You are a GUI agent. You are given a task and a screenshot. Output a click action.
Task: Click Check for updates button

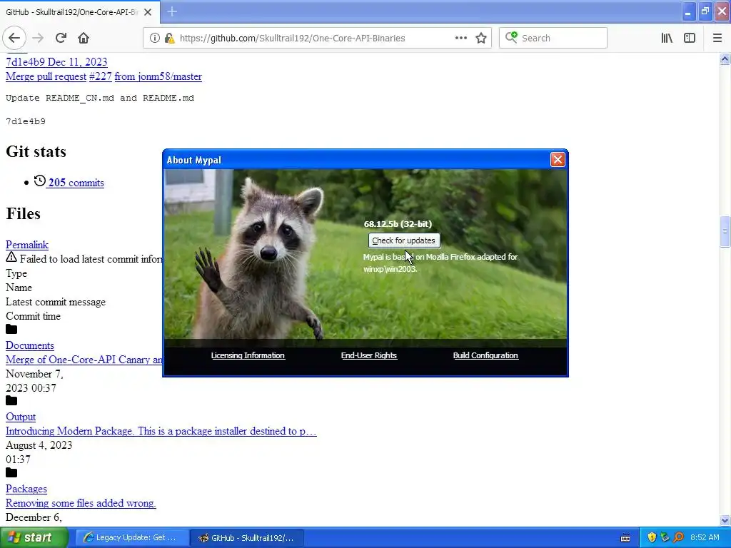pos(404,240)
